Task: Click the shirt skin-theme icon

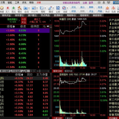Action: pyautogui.click(x=108, y=3)
